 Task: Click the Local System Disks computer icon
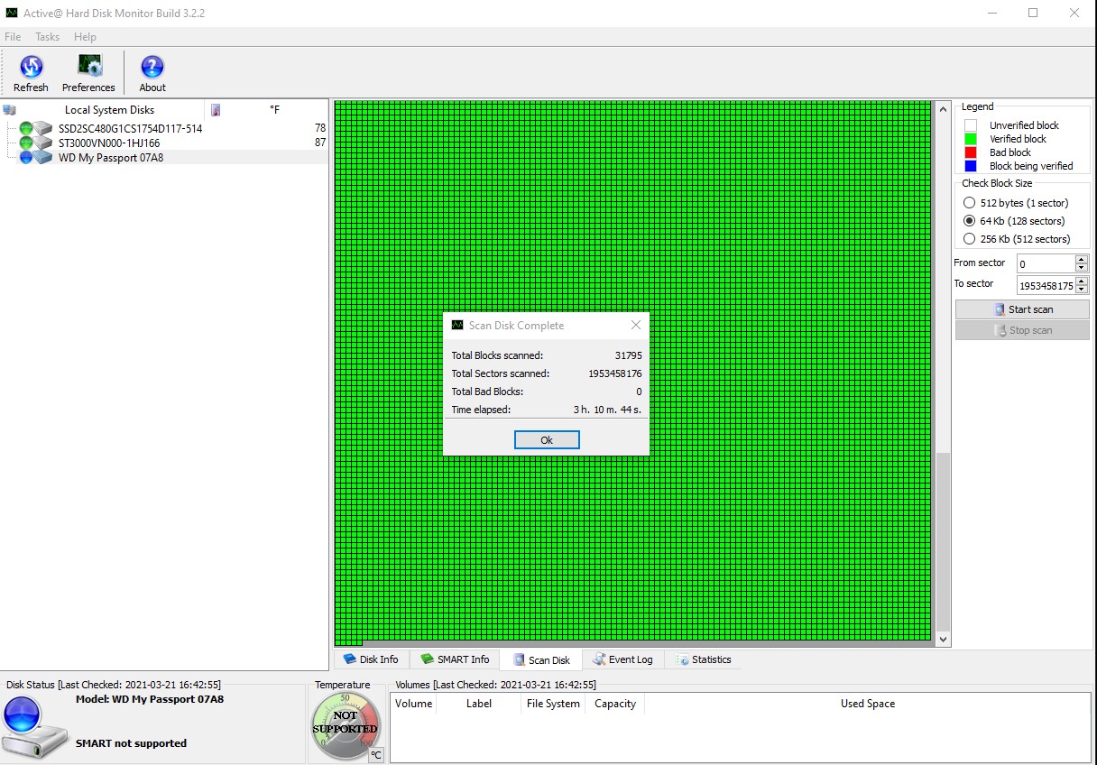tap(10, 110)
